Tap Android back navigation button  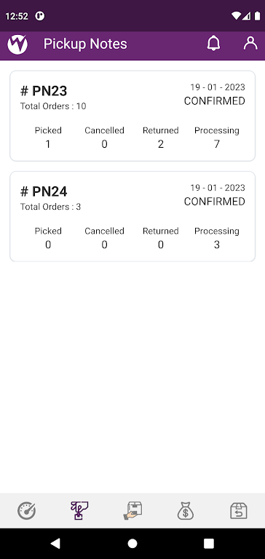(55, 543)
